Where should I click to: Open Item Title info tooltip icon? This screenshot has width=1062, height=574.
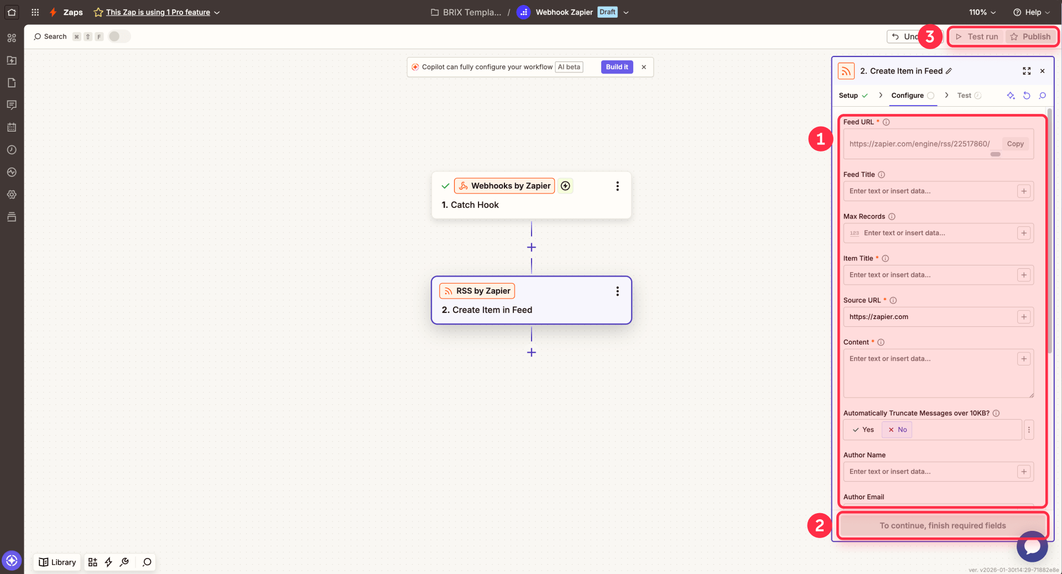pos(885,258)
